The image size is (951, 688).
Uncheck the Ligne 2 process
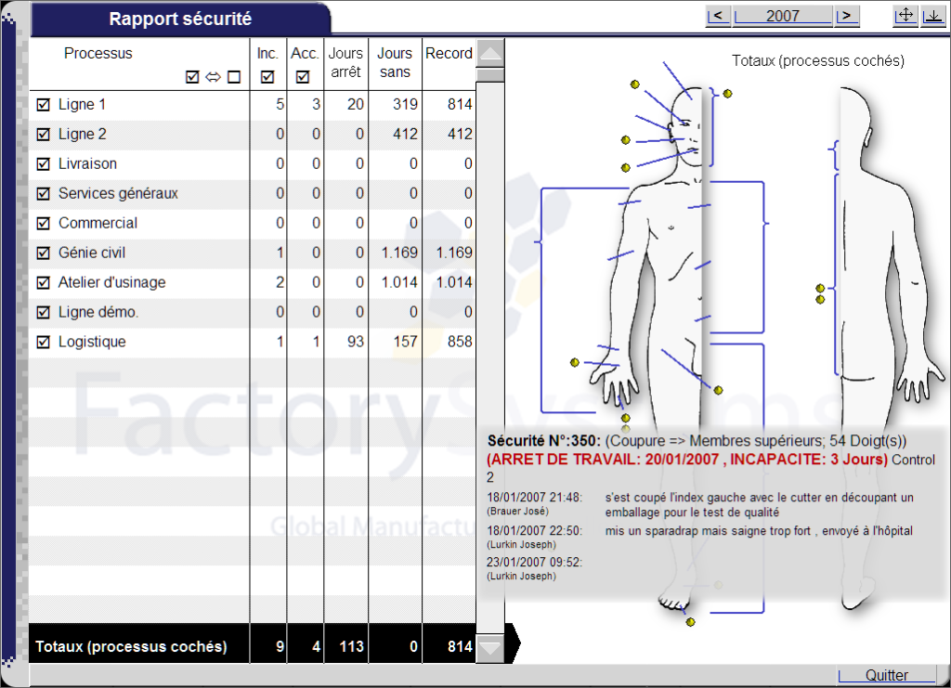click(x=43, y=135)
